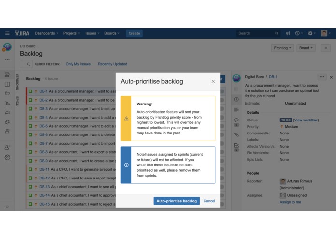Open the details info icon in issue panel
This screenshot has width=336, height=239.
(x=236, y=99)
